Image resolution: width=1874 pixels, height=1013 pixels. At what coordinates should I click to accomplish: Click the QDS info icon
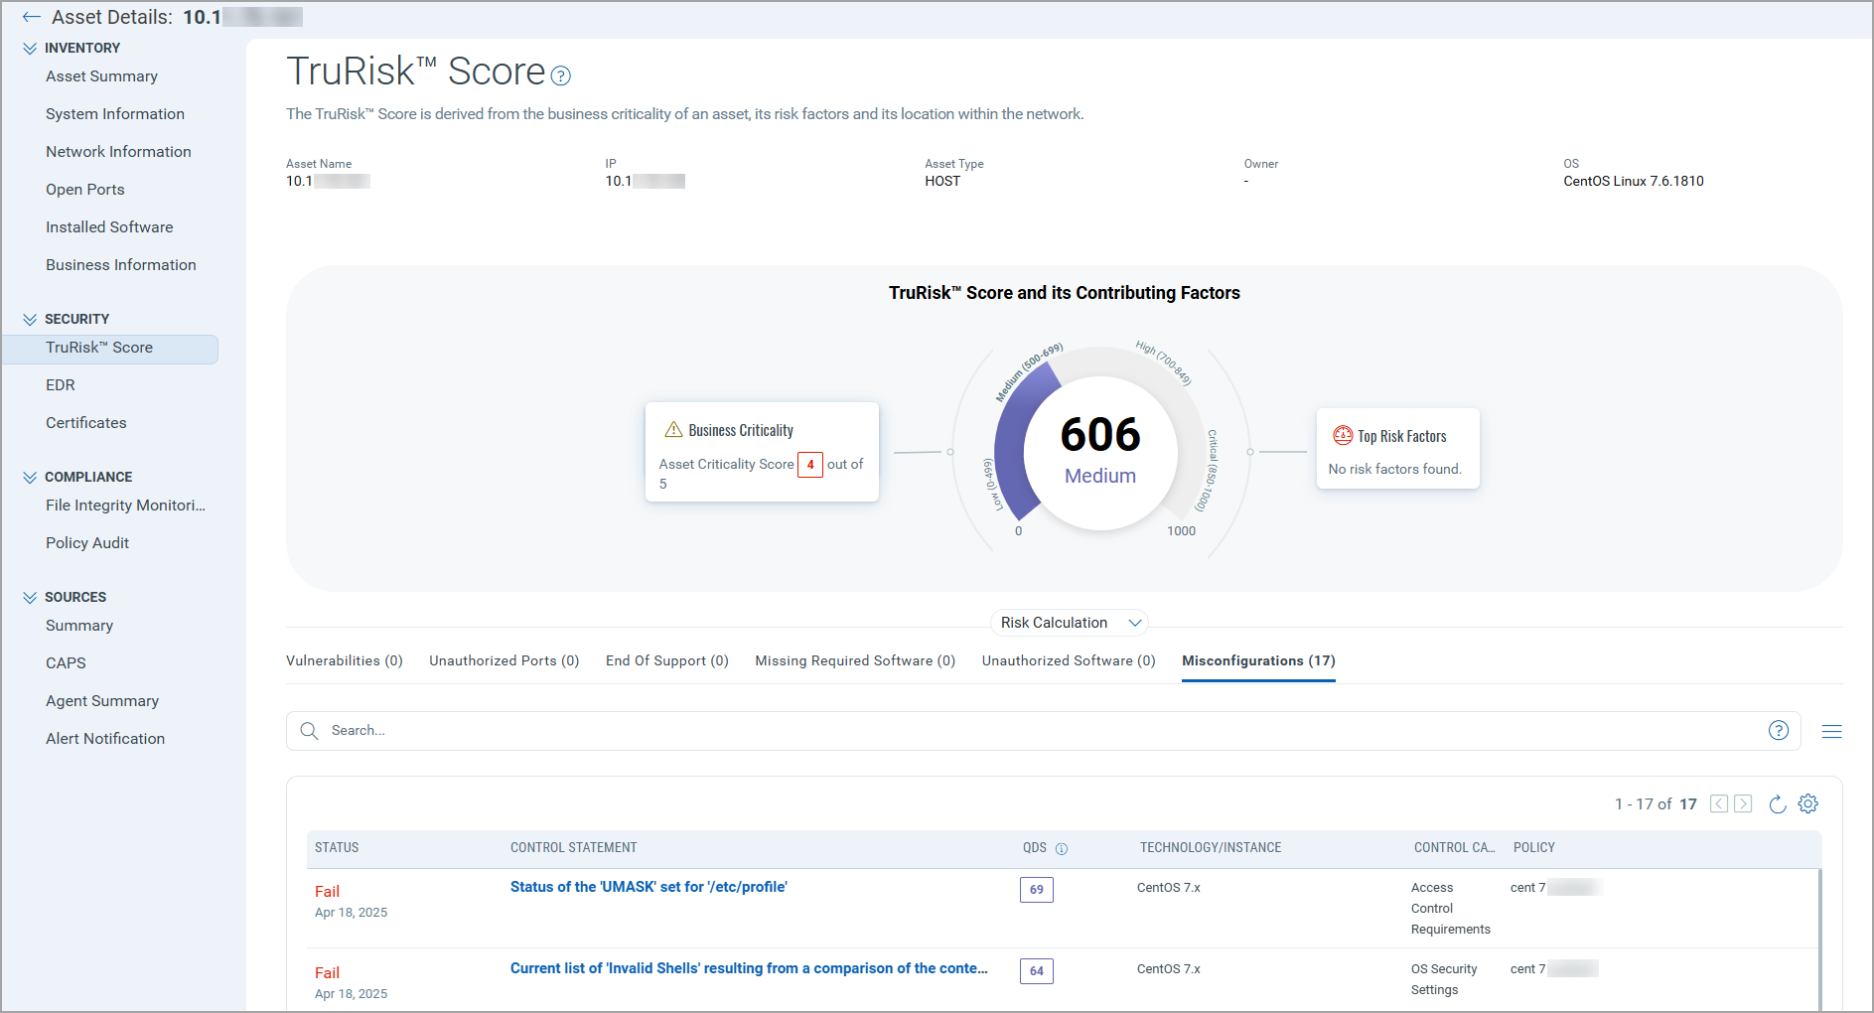click(x=1062, y=849)
